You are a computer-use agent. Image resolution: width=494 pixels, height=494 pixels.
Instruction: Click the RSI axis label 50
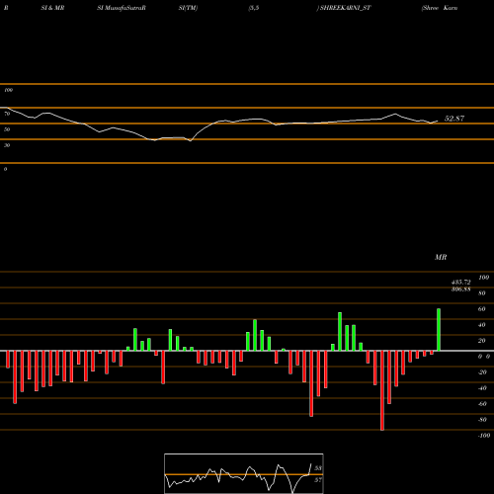tap(7, 129)
